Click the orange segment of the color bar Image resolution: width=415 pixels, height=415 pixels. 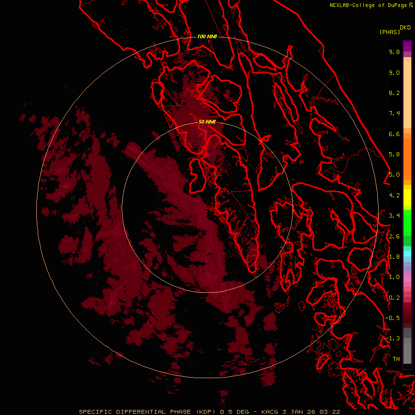(x=407, y=159)
